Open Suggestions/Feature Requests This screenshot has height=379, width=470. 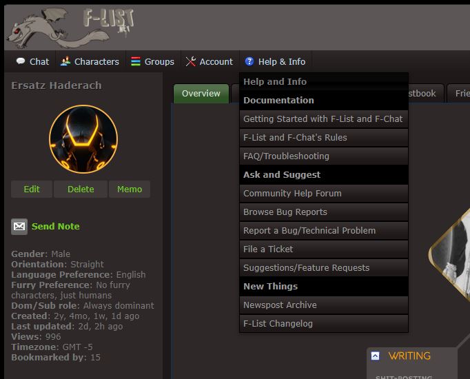click(x=324, y=267)
